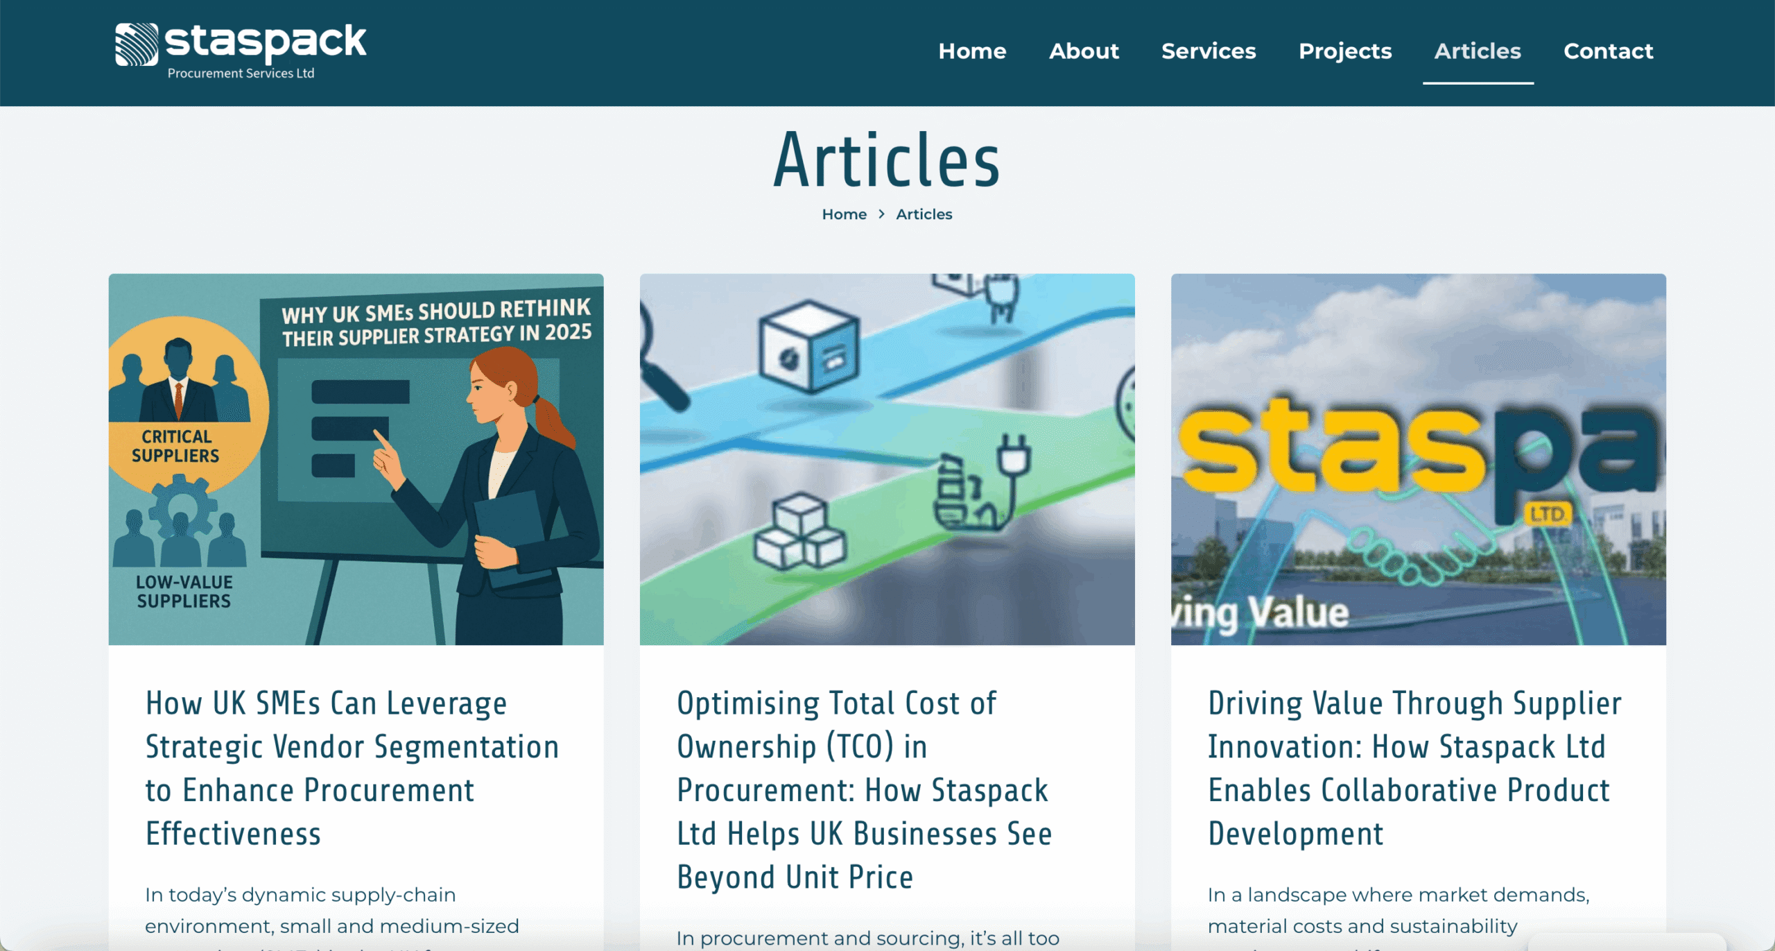Open article on Strategic Vendor Segmentation

click(x=352, y=769)
